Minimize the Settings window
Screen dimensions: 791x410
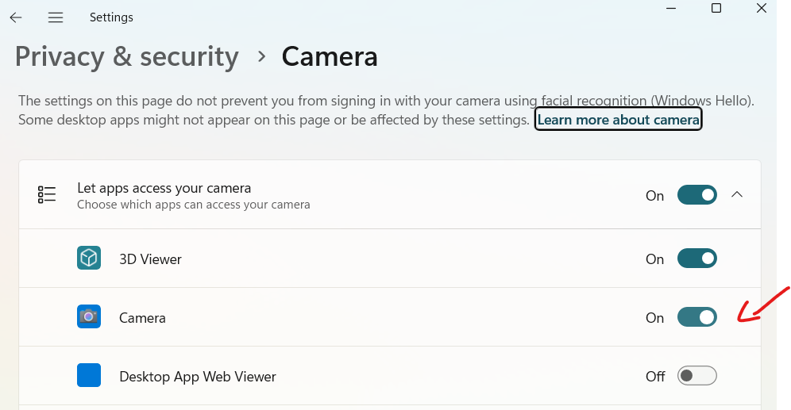(671, 8)
